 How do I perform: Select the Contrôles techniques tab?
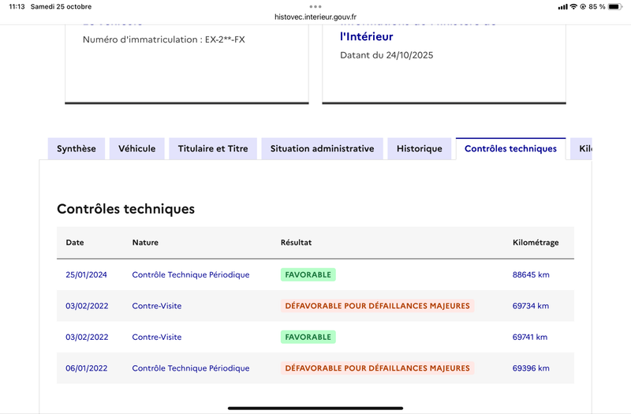click(510, 148)
